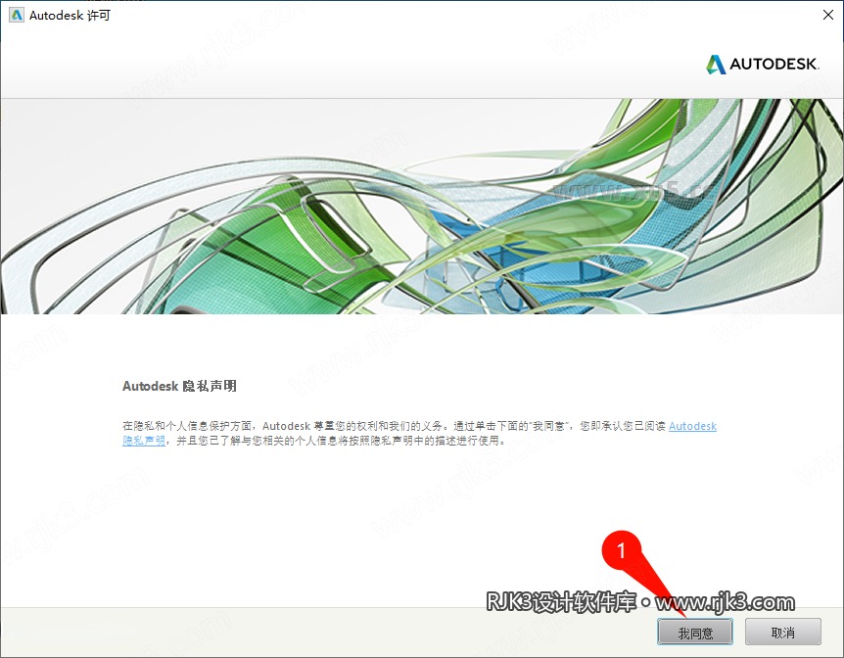Click the AUTODESK logo in header
This screenshot has width=844, height=658.
click(763, 64)
